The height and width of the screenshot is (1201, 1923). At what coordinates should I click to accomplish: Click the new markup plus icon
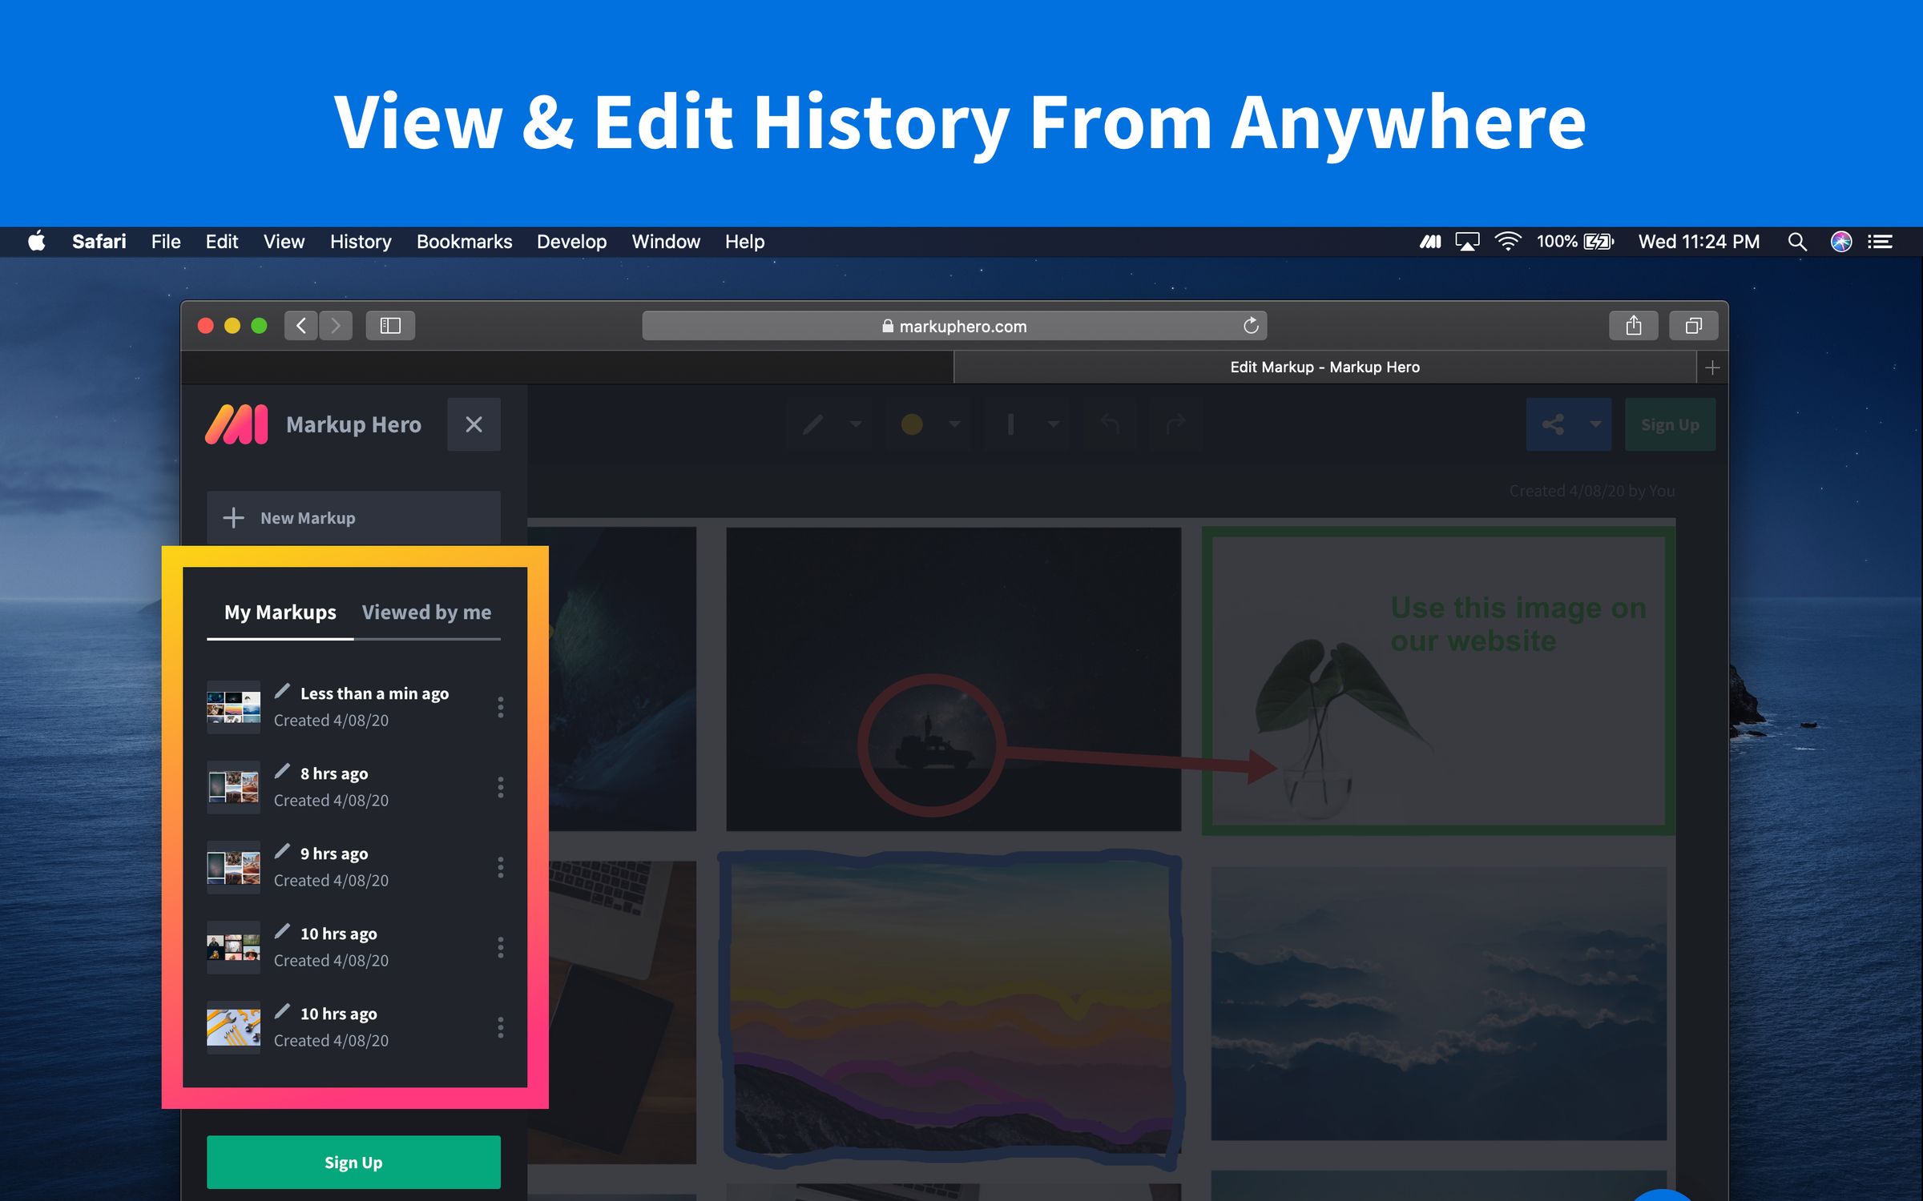232,517
